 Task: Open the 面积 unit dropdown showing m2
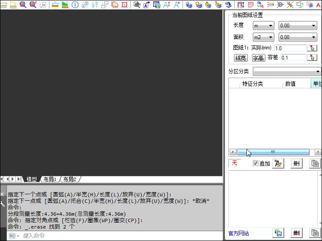263,37
